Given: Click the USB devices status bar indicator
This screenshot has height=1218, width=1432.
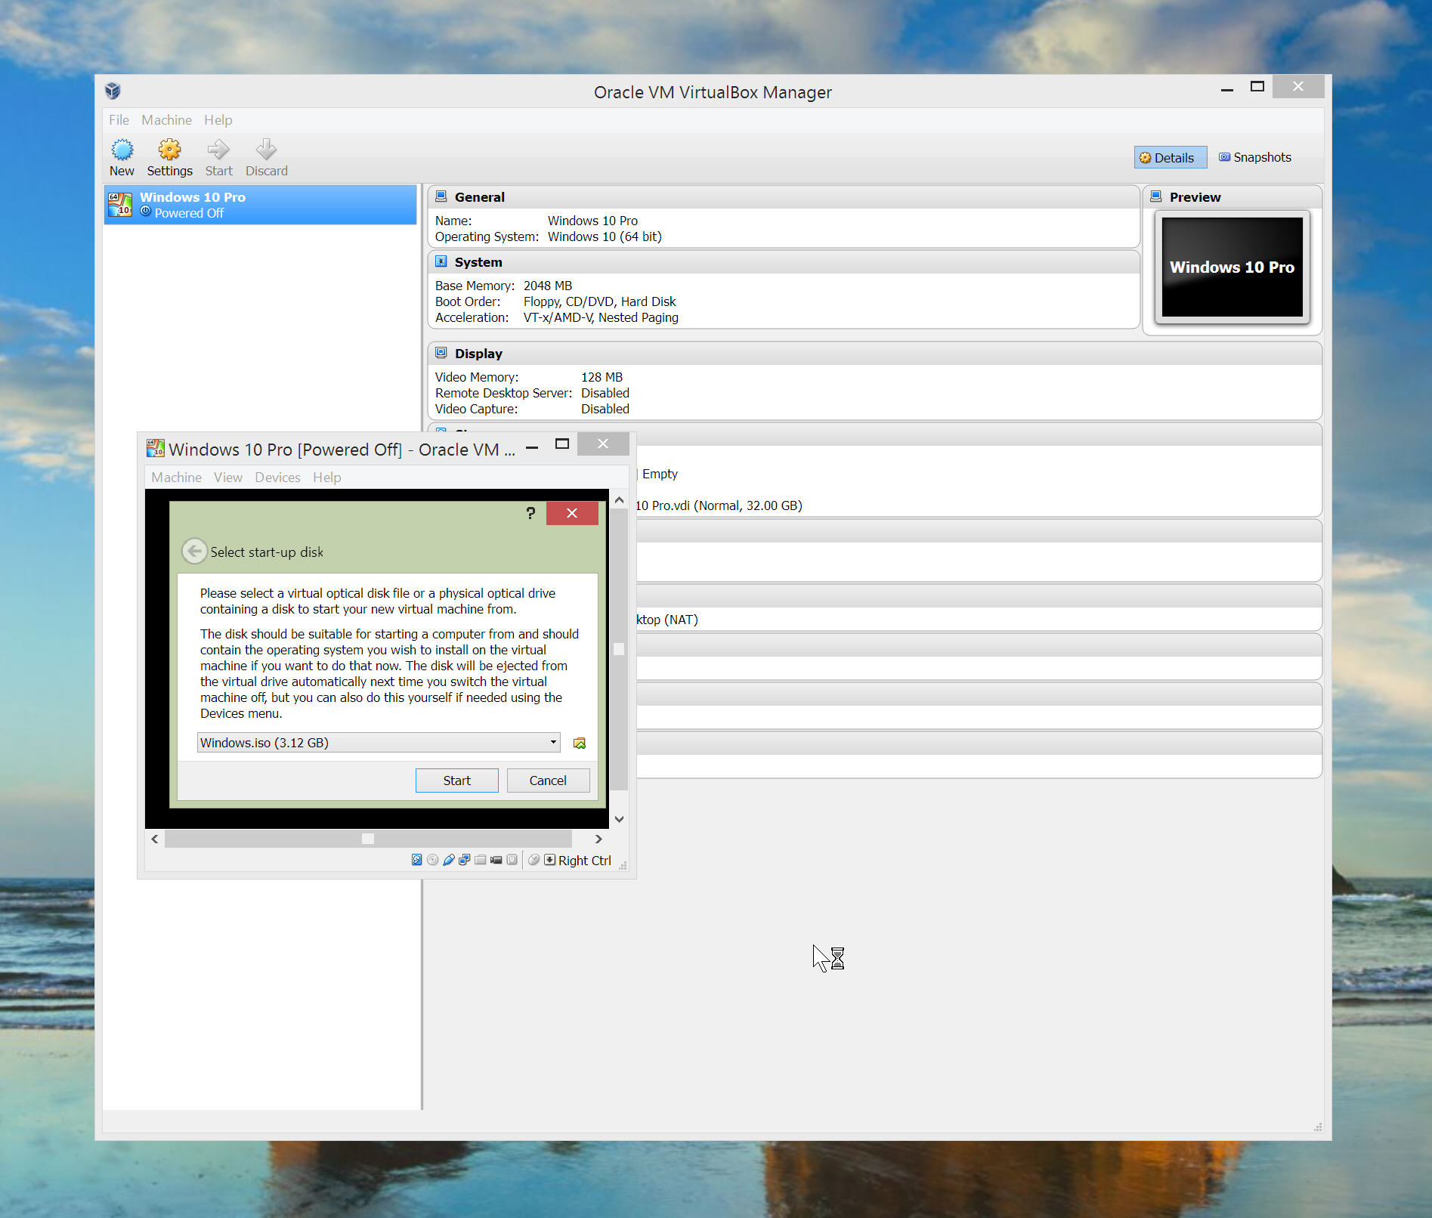Looking at the screenshot, I should 449,860.
